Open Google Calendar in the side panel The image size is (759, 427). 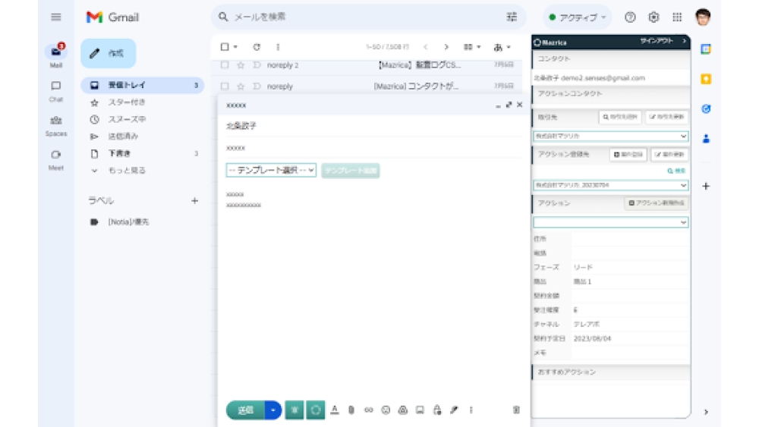coord(706,49)
